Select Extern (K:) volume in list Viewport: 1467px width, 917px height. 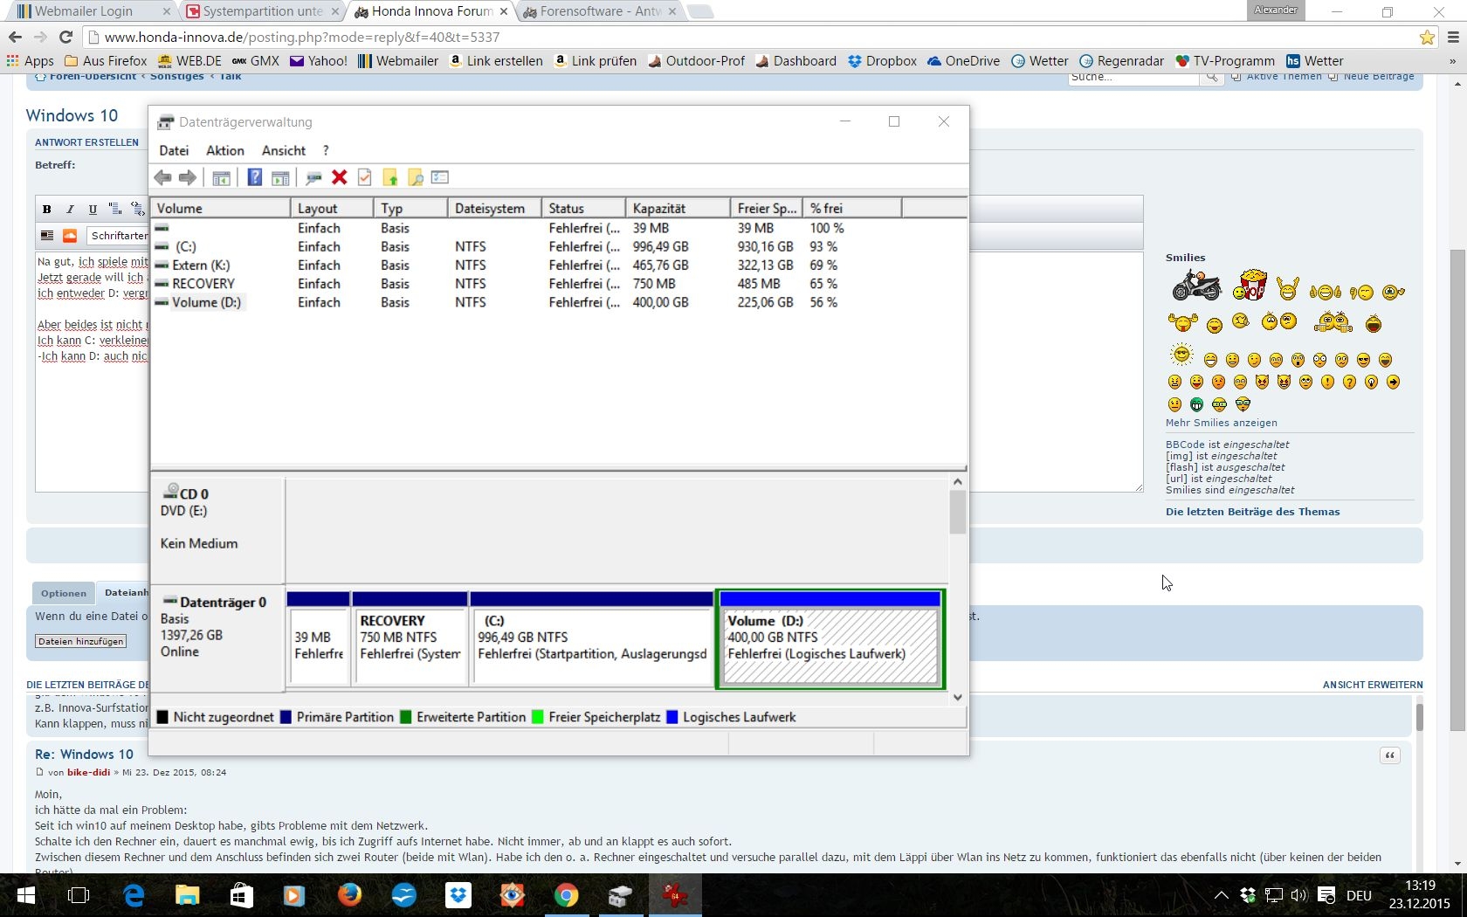coord(201,265)
